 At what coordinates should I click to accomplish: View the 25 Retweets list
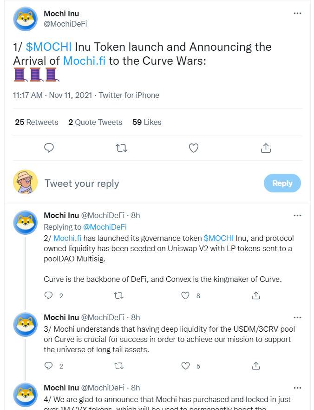37,122
